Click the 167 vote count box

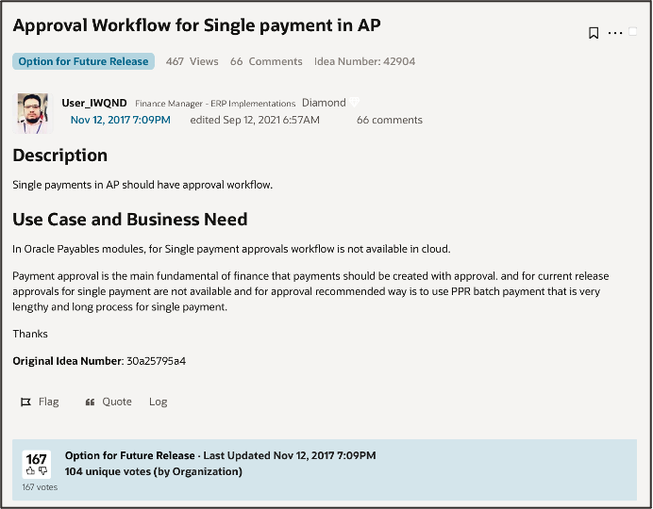[x=37, y=464]
